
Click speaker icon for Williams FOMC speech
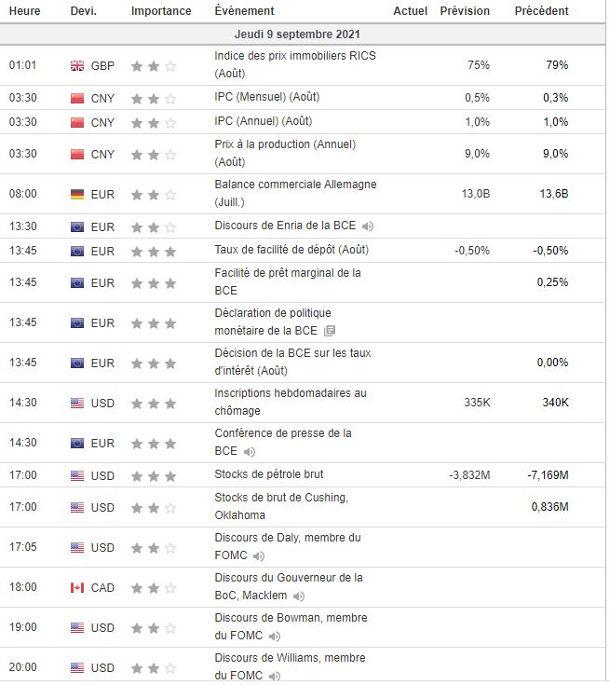[x=274, y=677]
